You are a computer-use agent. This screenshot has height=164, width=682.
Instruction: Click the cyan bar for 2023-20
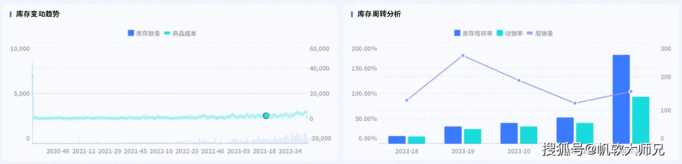tap(529, 135)
